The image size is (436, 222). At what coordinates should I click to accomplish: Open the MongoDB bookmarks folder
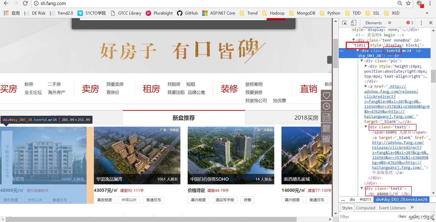point(302,13)
